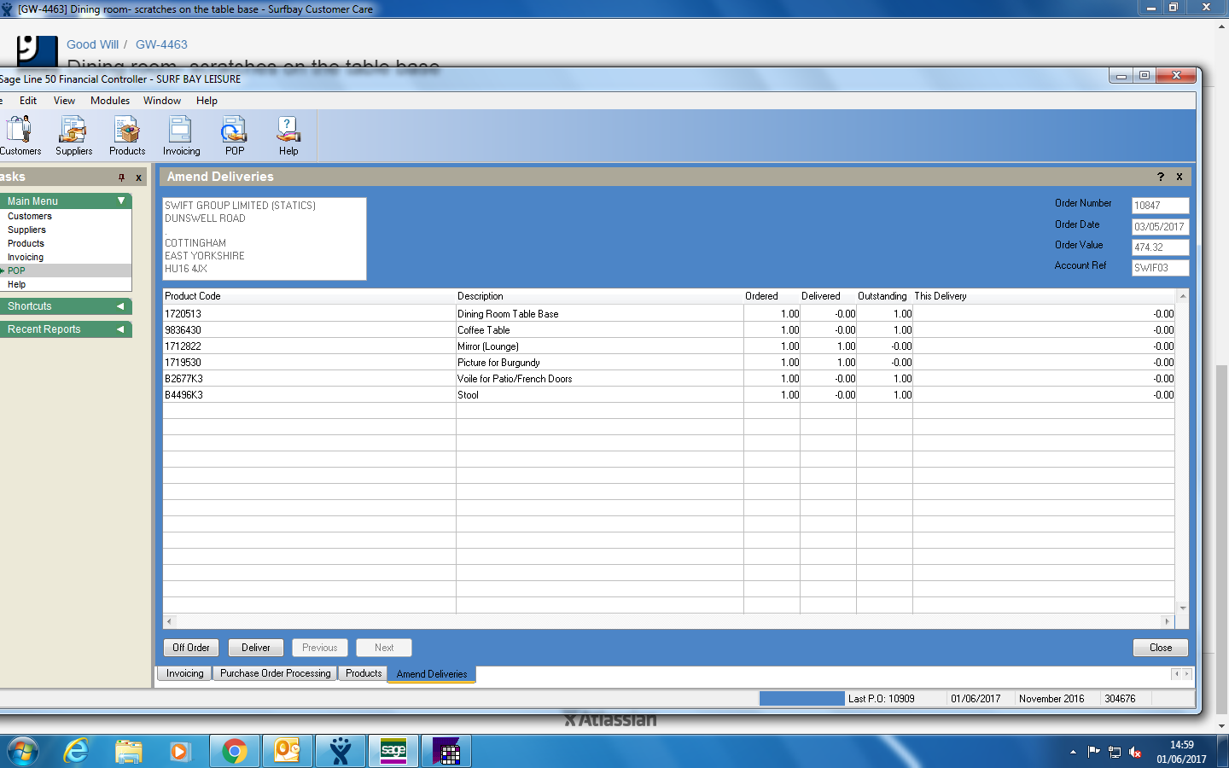Expand the Recent Reports section

pyautogui.click(x=120, y=329)
